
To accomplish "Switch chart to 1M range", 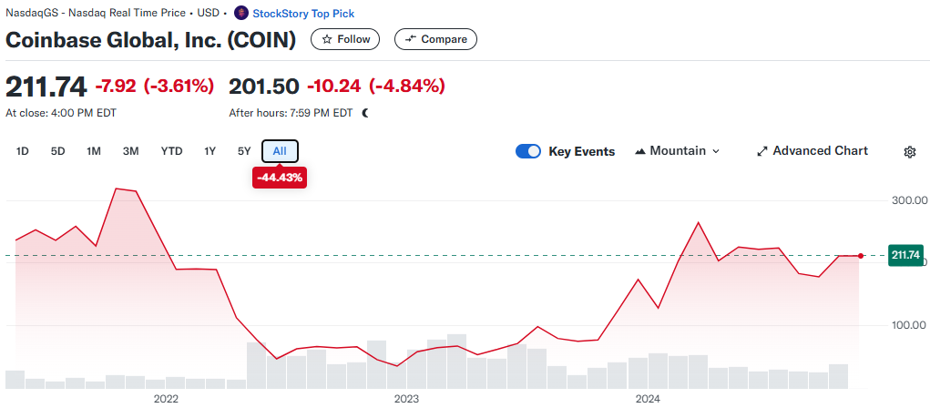I will [x=94, y=151].
